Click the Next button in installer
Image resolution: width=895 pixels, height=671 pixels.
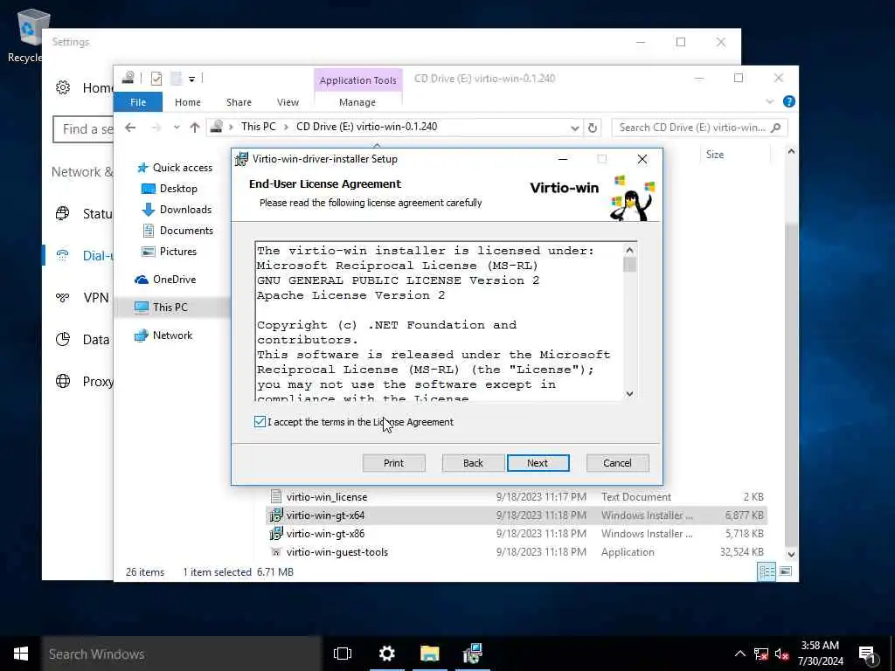[x=538, y=463]
